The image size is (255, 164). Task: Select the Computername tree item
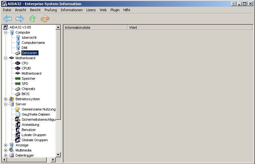33,43
